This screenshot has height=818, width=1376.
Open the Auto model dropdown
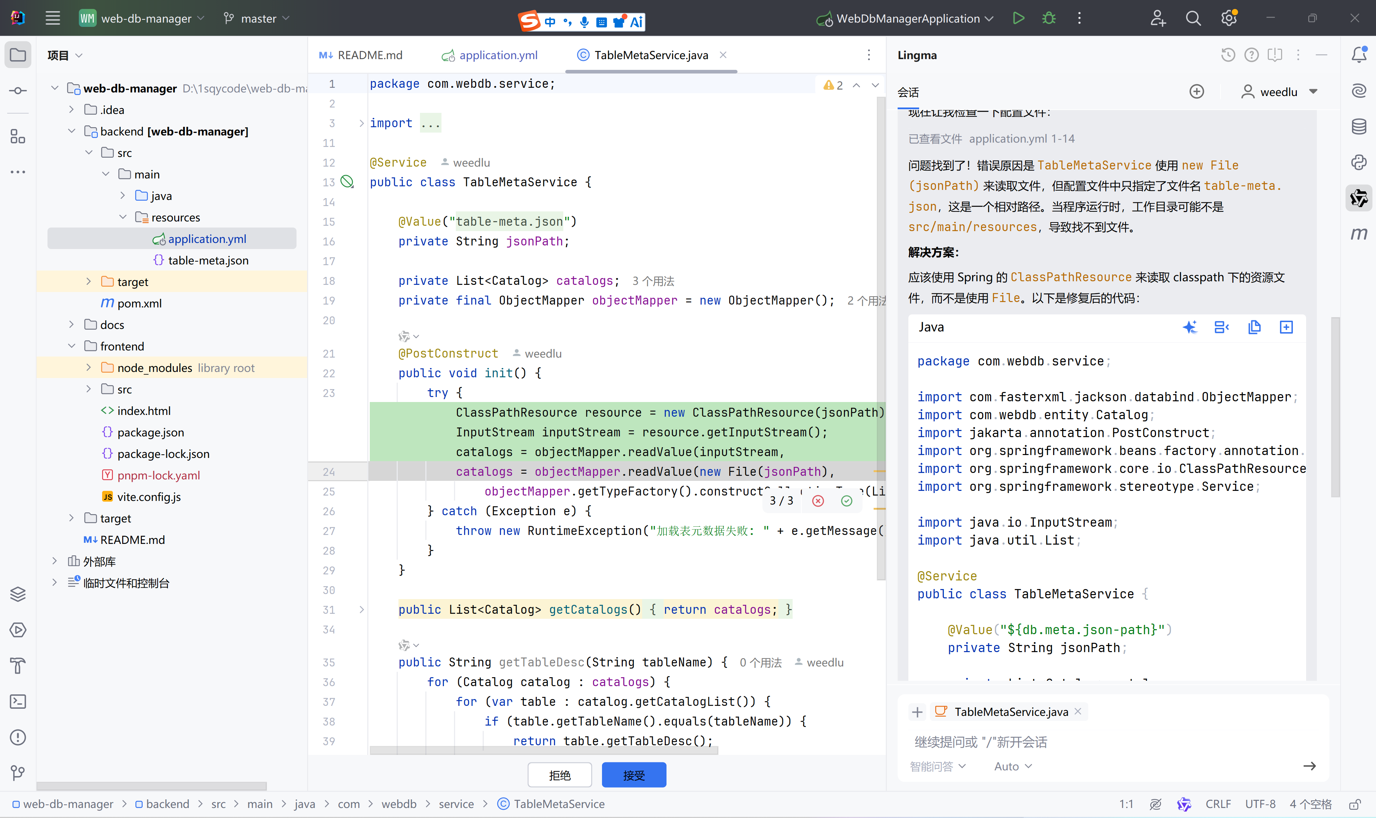coord(1013,766)
